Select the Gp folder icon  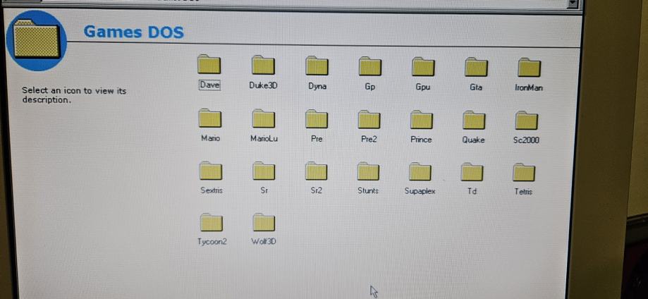370,66
